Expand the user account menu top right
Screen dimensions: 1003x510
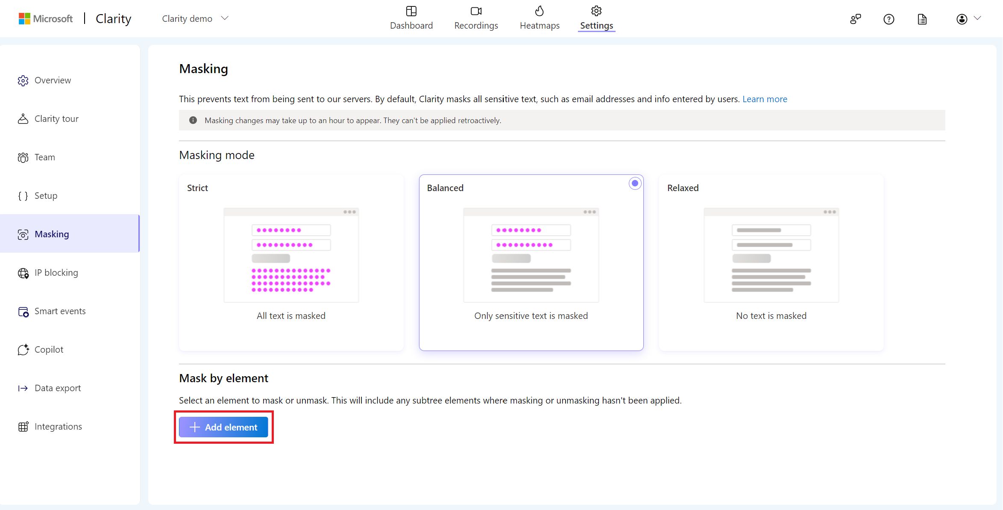[x=968, y=18]
